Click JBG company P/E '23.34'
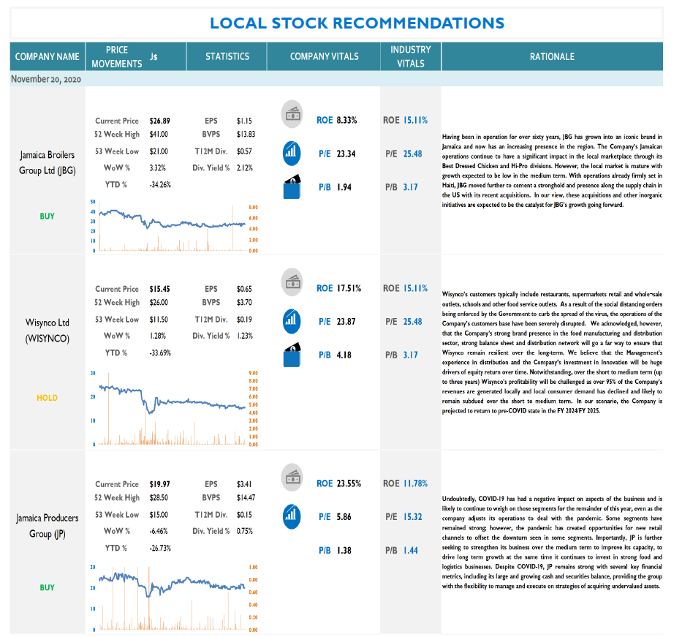 [346, 154]
